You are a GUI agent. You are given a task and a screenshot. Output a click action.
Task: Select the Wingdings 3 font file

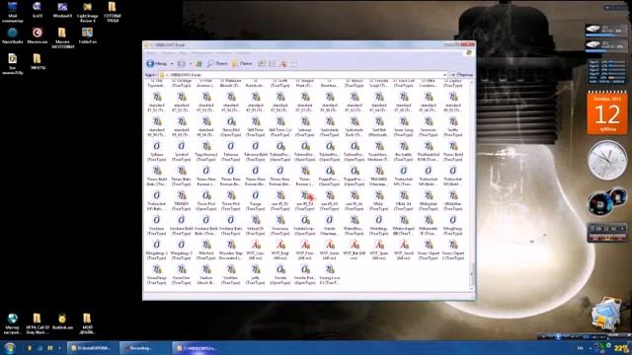[182, 249]
